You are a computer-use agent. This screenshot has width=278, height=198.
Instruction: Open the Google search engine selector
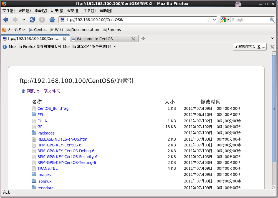tap(225, 20)
